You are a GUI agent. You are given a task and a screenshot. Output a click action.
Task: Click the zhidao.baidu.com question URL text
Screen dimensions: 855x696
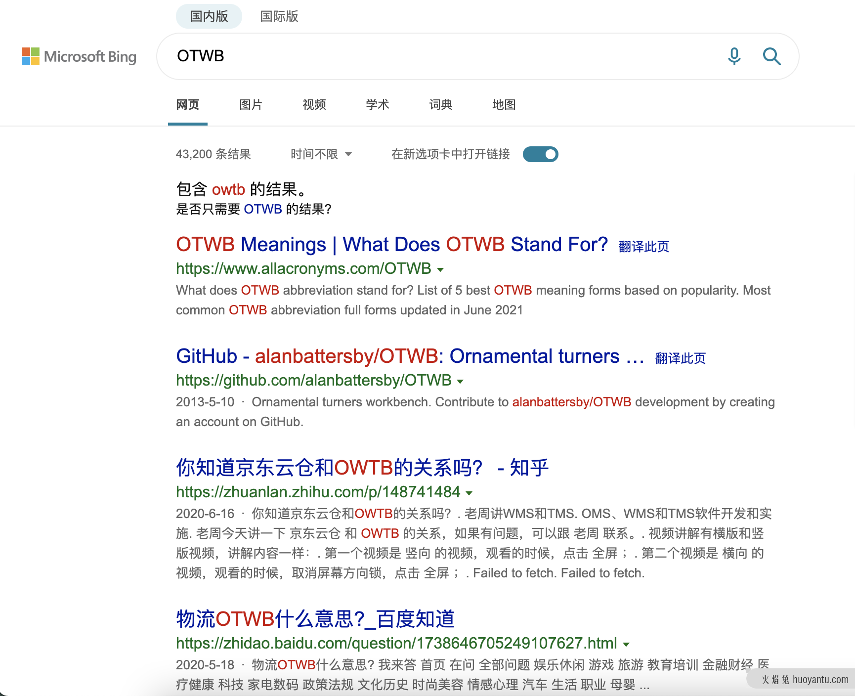[x=396, y=643]
